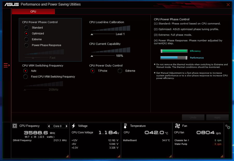234x161 pixels.
Task: Click the CPU Frequency chip icon
Action: point(15,126)
